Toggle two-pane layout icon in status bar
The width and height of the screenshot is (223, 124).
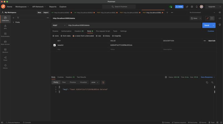pyautogui.click(x=217, y=122)
